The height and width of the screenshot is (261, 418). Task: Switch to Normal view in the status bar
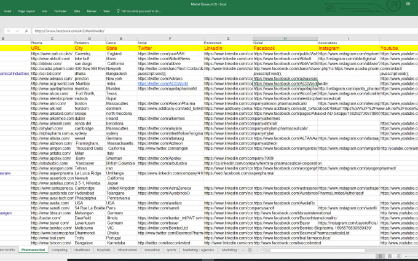(380, 256)
